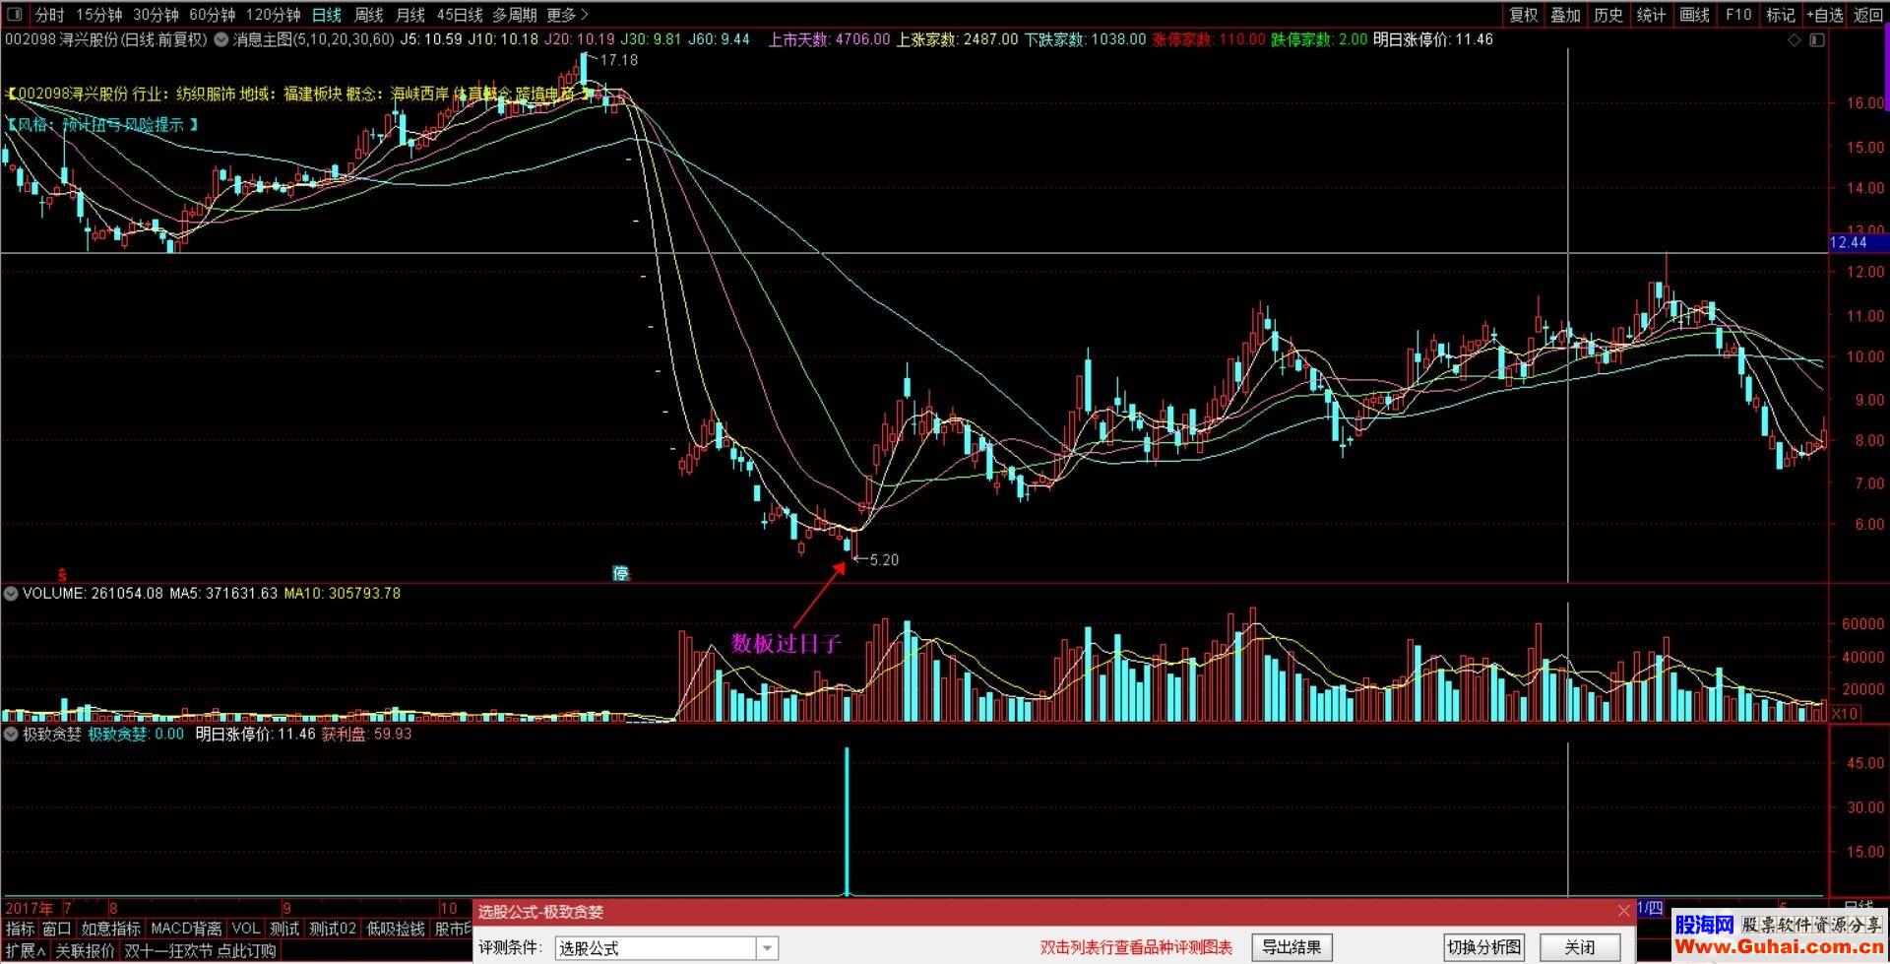Click the X10 volume scale label

(x=1844, y=714)
